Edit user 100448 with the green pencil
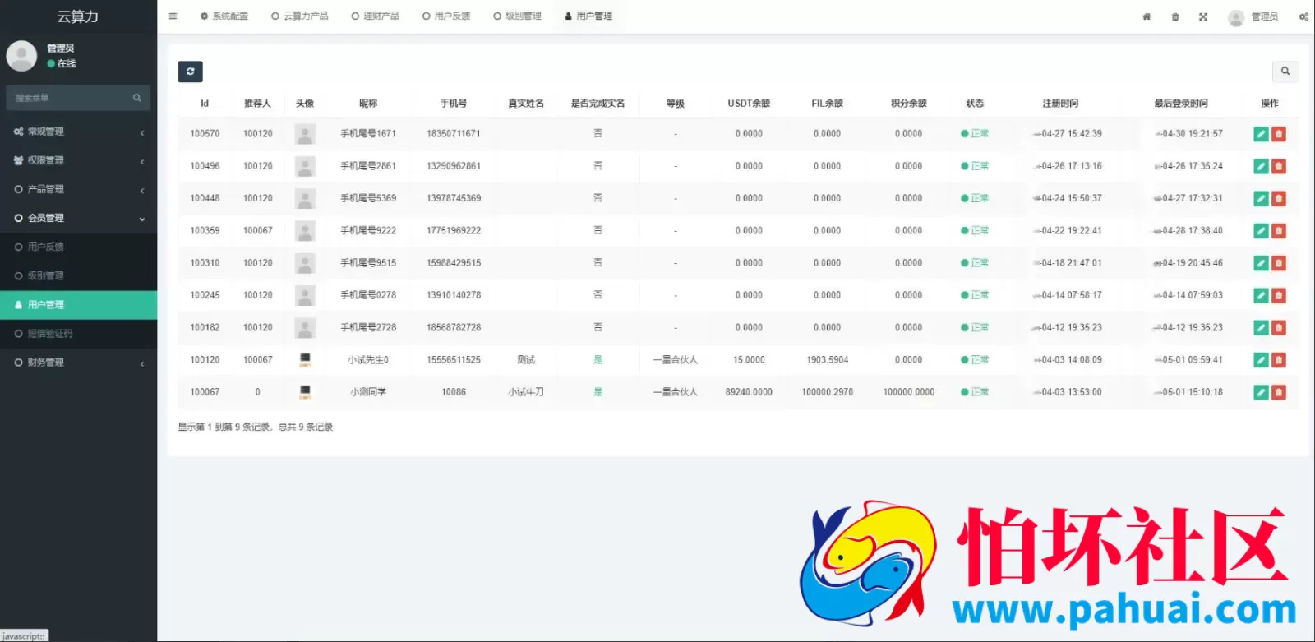 tap(1261, 198)
